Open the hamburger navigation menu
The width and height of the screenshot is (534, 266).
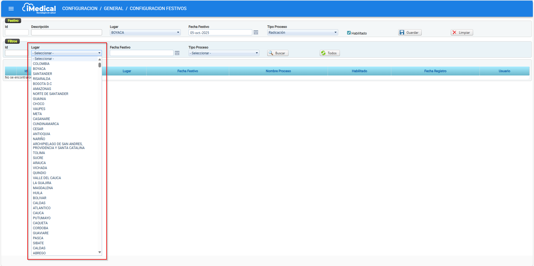11,9
